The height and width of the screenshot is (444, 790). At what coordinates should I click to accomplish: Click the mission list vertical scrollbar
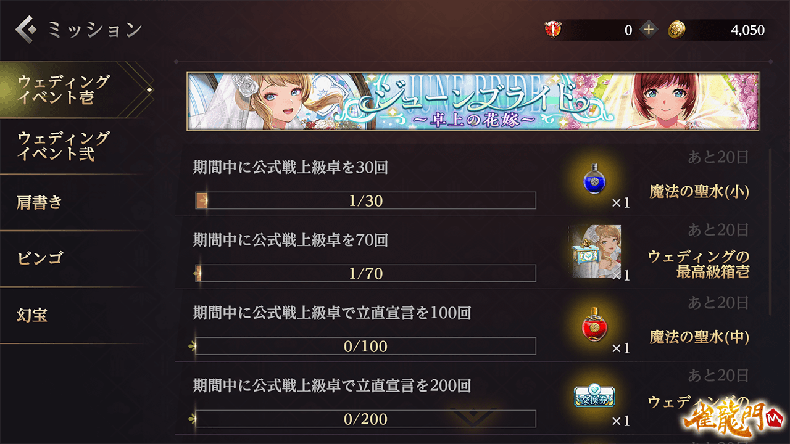tap(770, 232)
